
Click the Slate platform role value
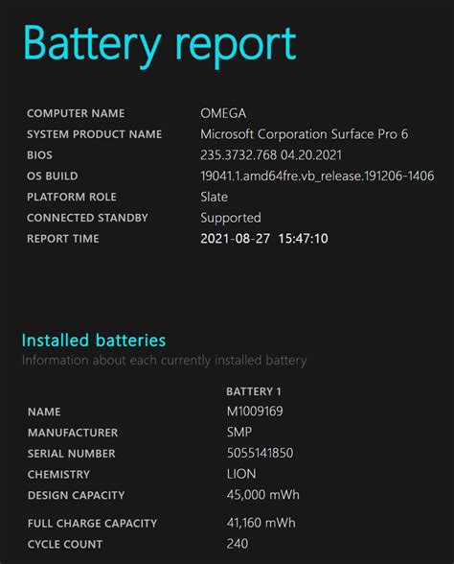215,197
